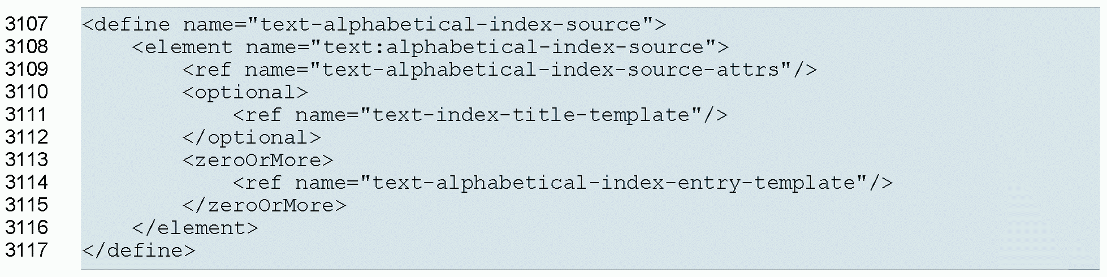Click line number 3109
The width and height of the screenshot is (1107, 277).
point(27,70)
